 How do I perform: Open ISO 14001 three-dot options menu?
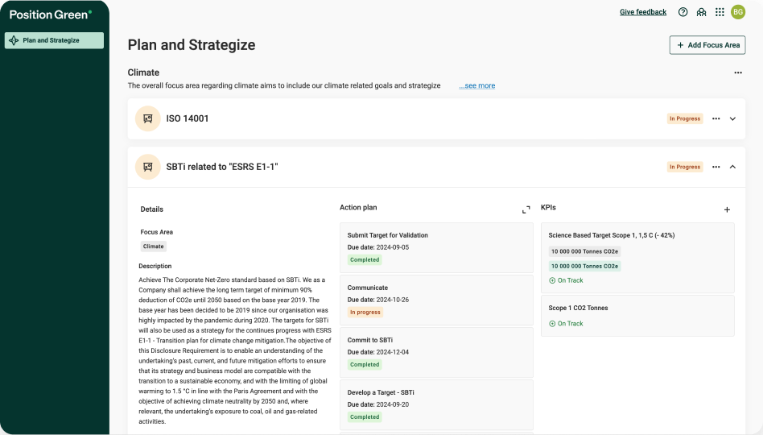[x=716, y=118]
